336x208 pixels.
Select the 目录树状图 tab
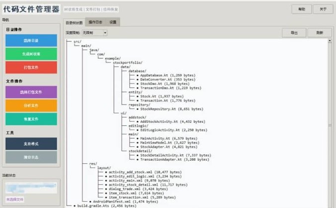(75, 22)
